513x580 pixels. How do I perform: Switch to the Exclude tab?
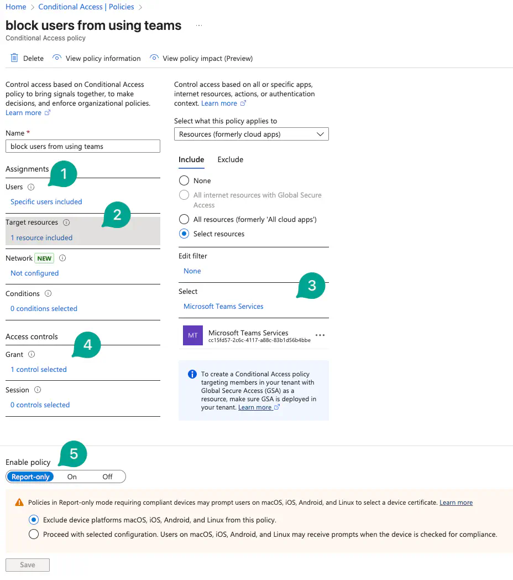[230, 159]
